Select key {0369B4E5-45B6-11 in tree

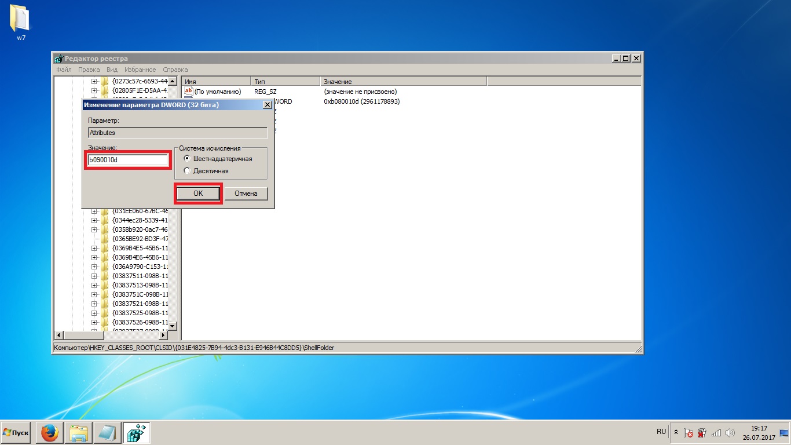pos(140,248)
